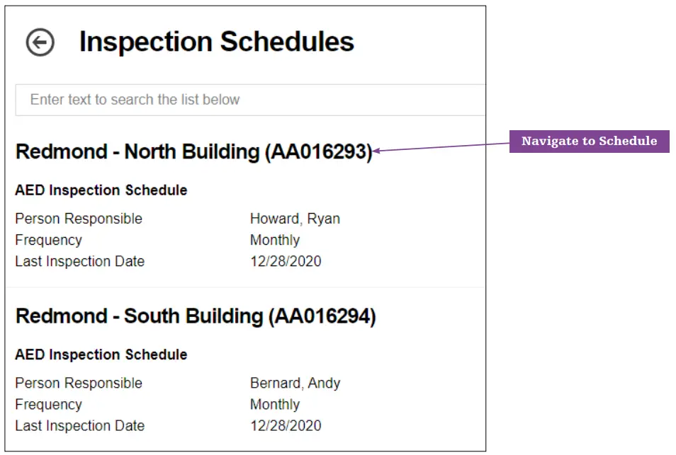The width and height of the screenshot is (676, 455).
Task: Click the Inspection Schedules page title
Action: [216, 42]
